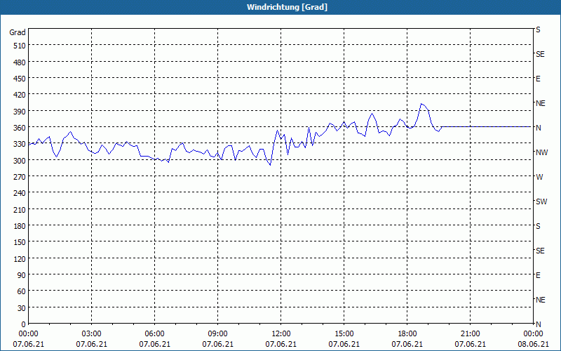Click the 60 degree axis label

[x=22, y=291]
